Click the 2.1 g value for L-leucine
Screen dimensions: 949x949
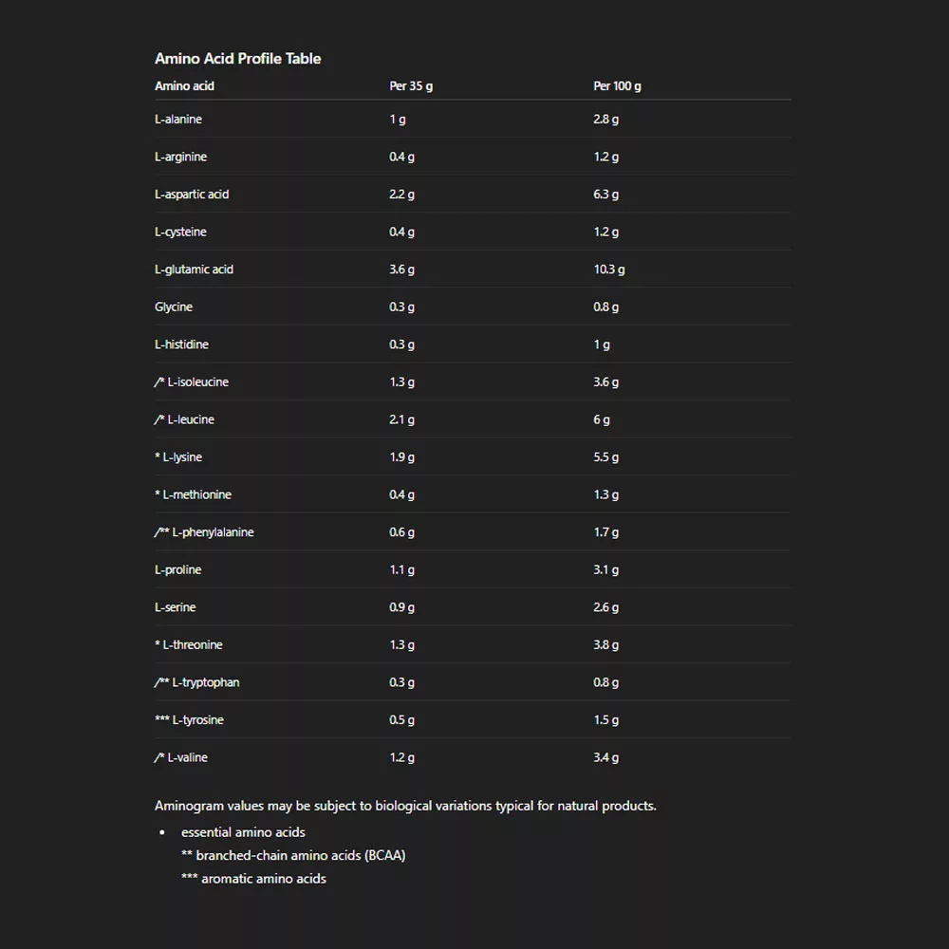[x=401, y=419]
